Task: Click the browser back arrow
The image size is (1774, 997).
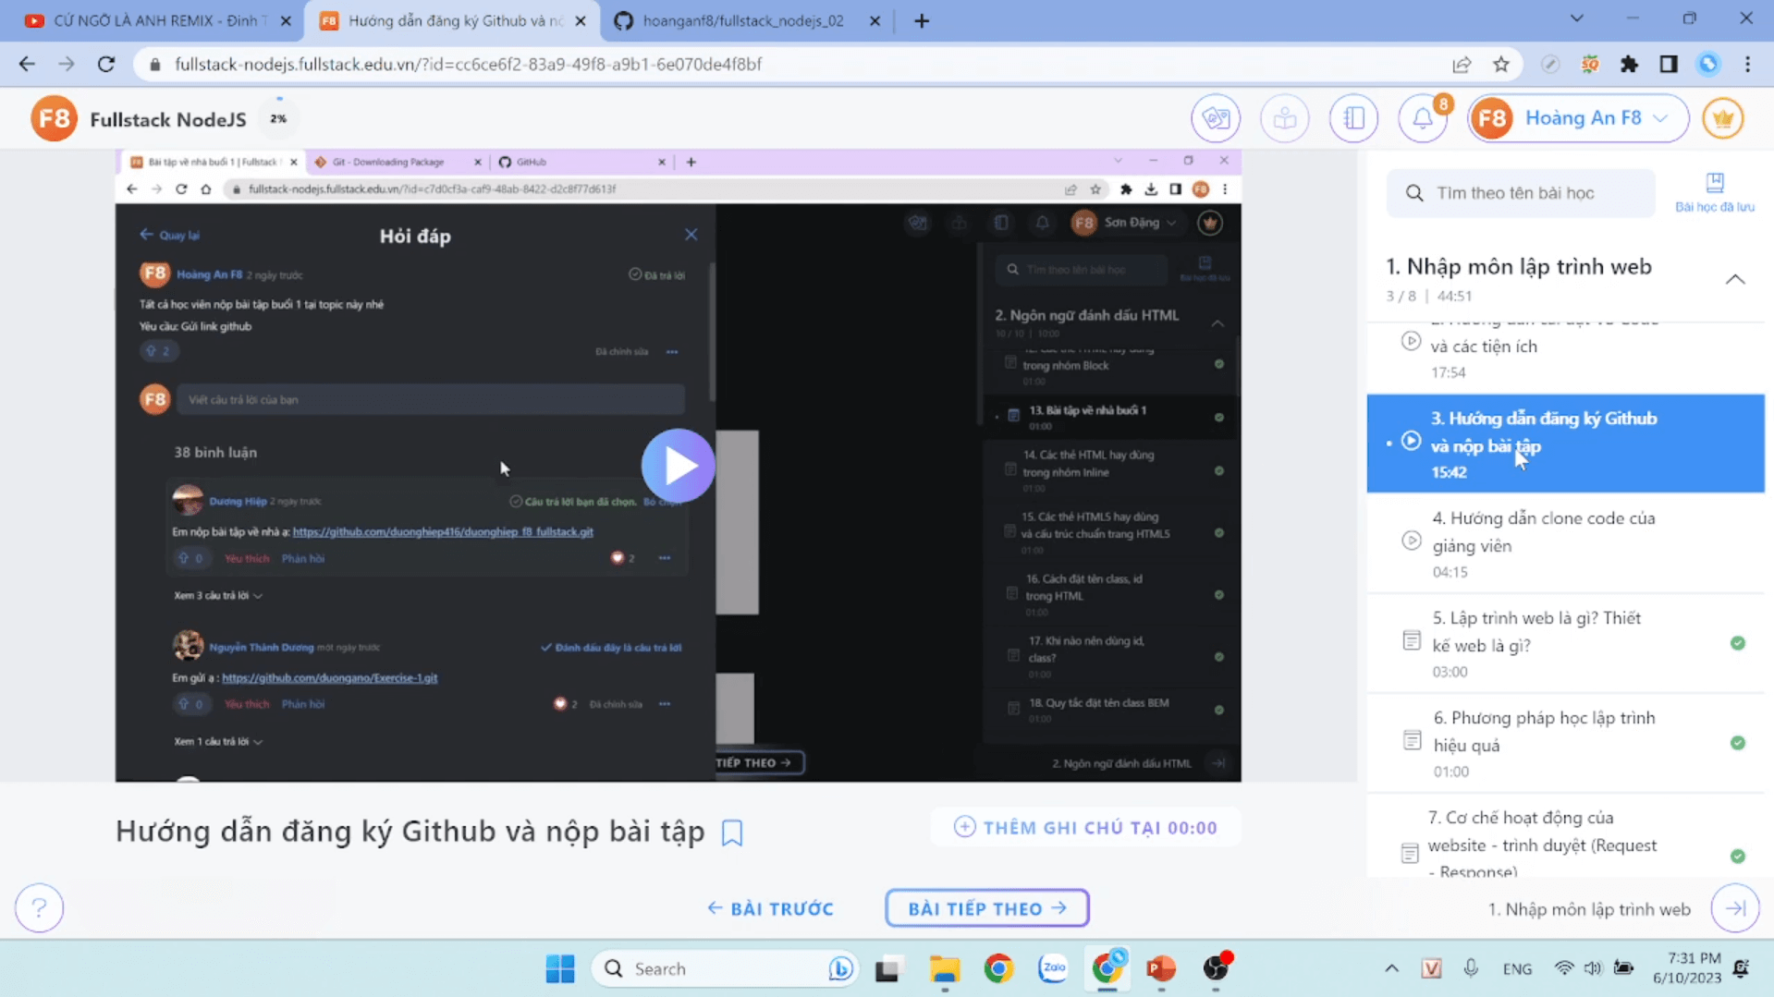Action: 27,64
